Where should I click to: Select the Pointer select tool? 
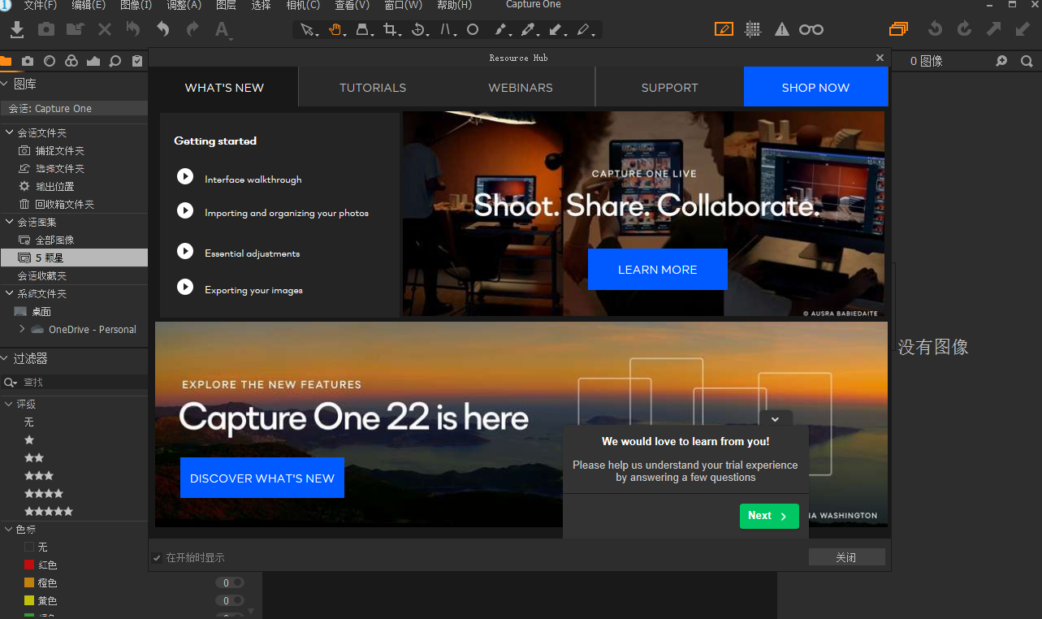[307, 30]
